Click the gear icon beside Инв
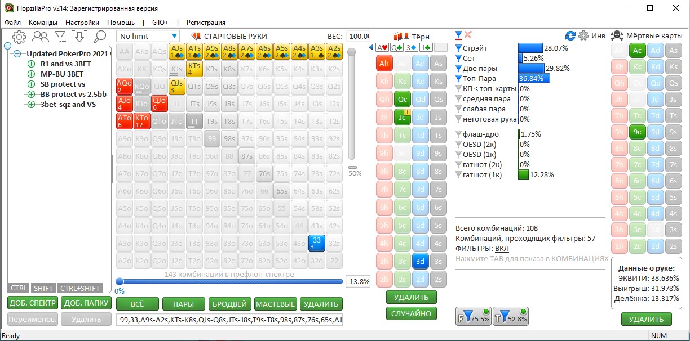 click(583, 35)
